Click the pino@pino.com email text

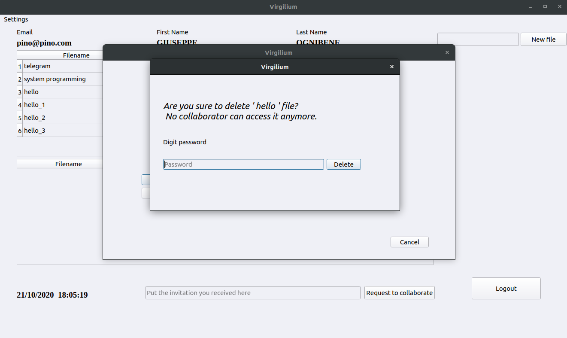coord(44,43)
